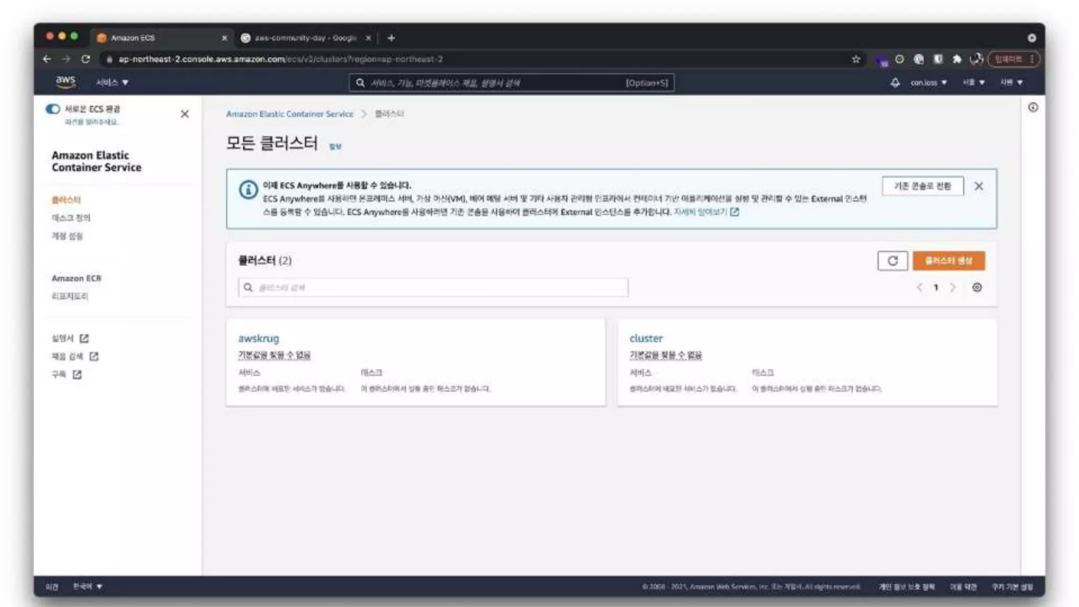The image size is (1079, 607).
Task: Select task definitions in the sidebar
Action: 71,218
